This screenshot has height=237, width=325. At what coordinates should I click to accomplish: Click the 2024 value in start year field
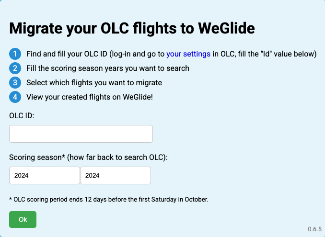click(x=22, y=175)
